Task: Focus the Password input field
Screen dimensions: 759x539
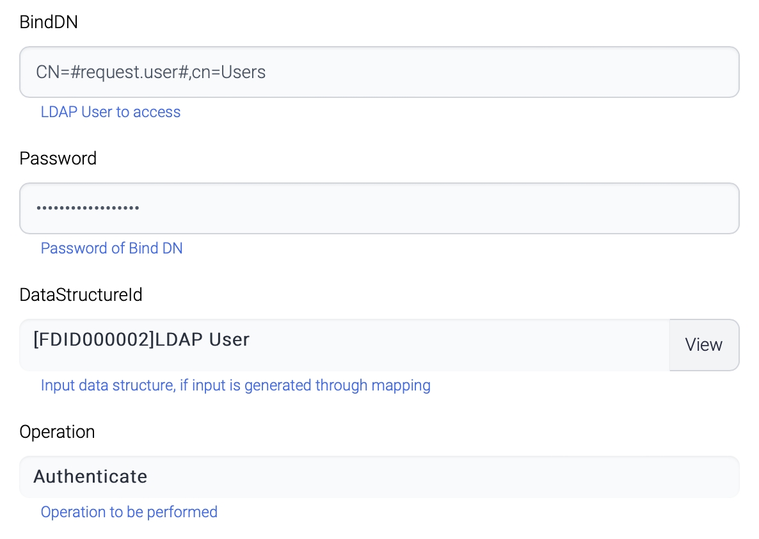Action: [379, 208]
